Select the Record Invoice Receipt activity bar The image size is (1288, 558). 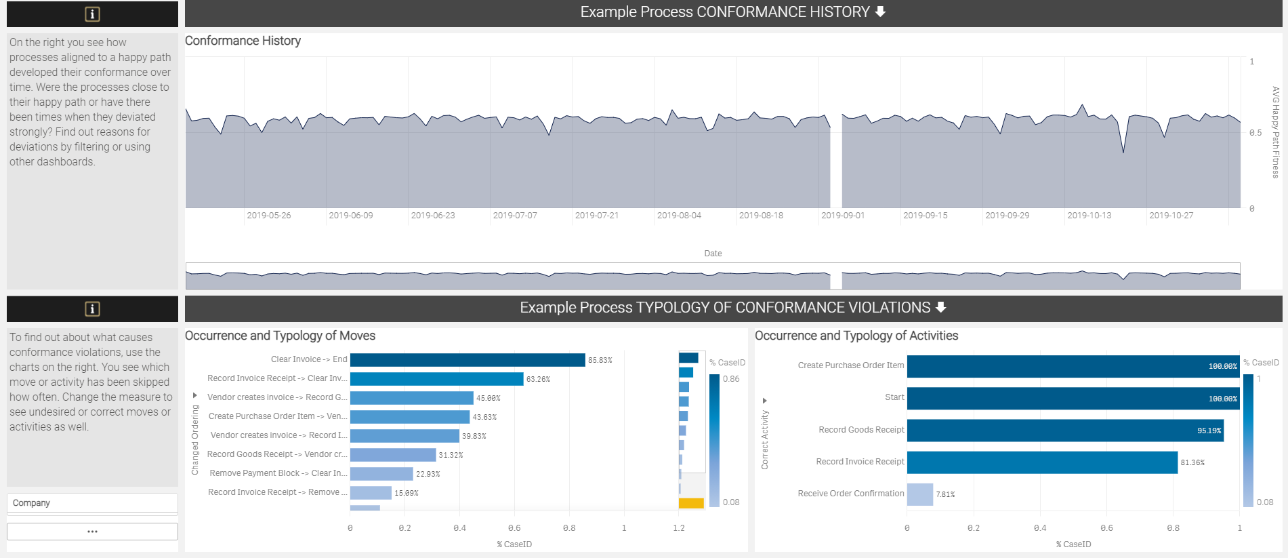click(1042, 462)
